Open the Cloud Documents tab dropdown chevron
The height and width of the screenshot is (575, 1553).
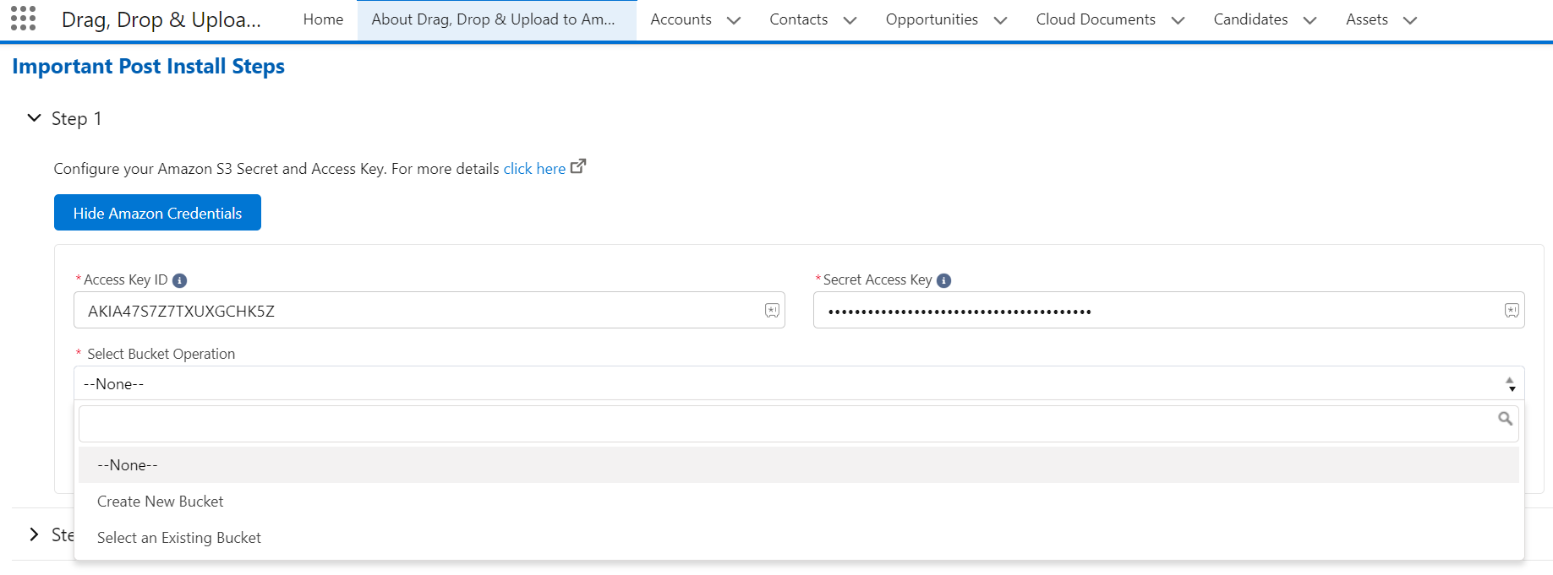tap(1178, 20)
